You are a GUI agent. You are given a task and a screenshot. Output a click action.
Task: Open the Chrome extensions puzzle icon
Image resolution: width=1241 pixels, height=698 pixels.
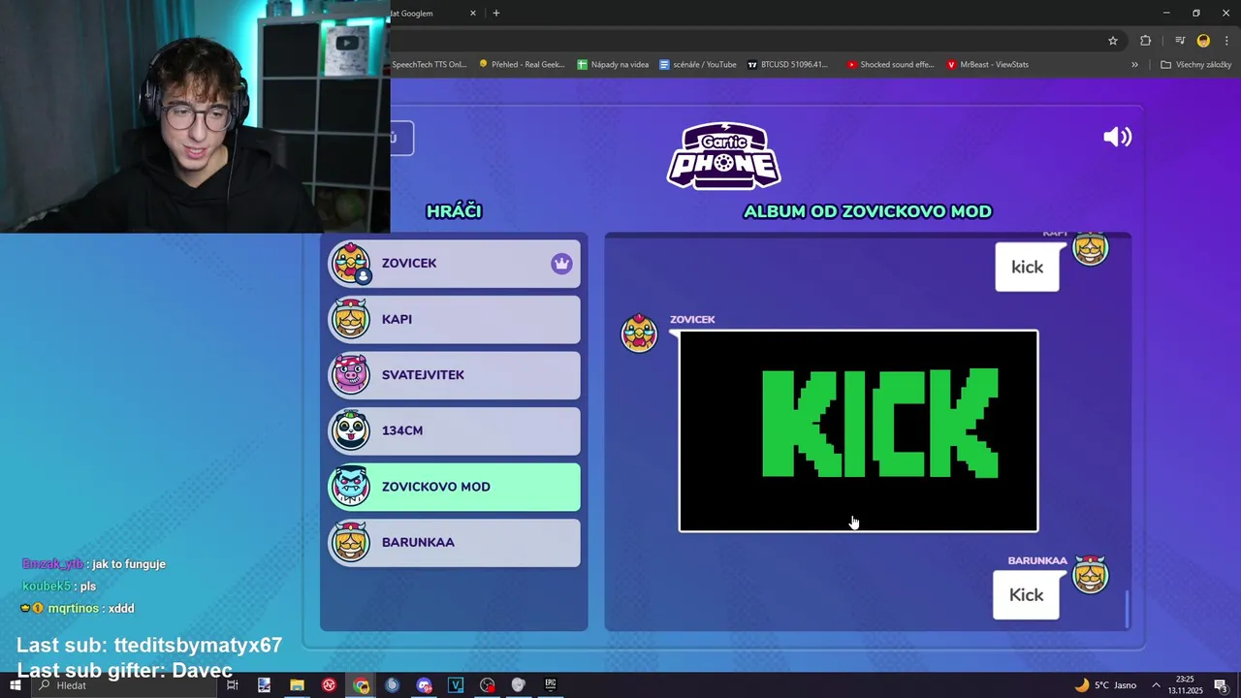pos(1146,41)
